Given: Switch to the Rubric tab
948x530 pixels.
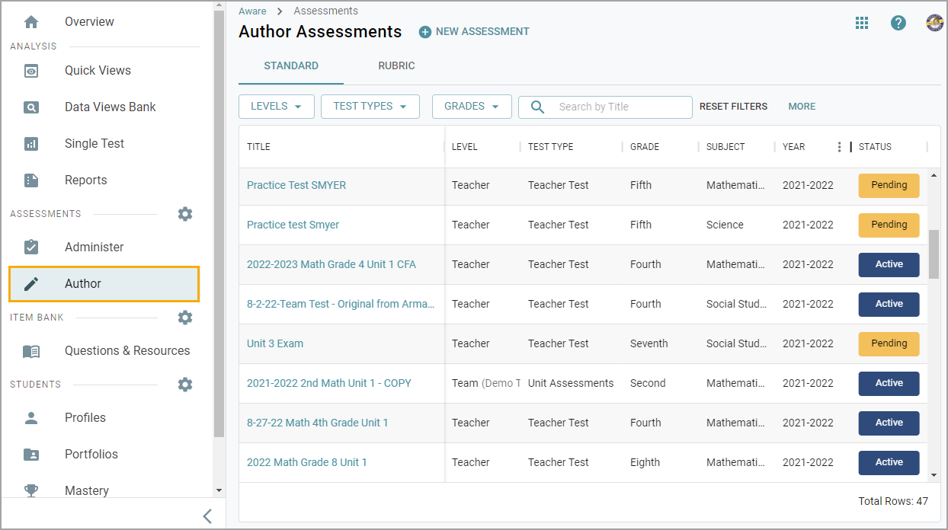Looking at the screenshot, I should click(396, 66).
